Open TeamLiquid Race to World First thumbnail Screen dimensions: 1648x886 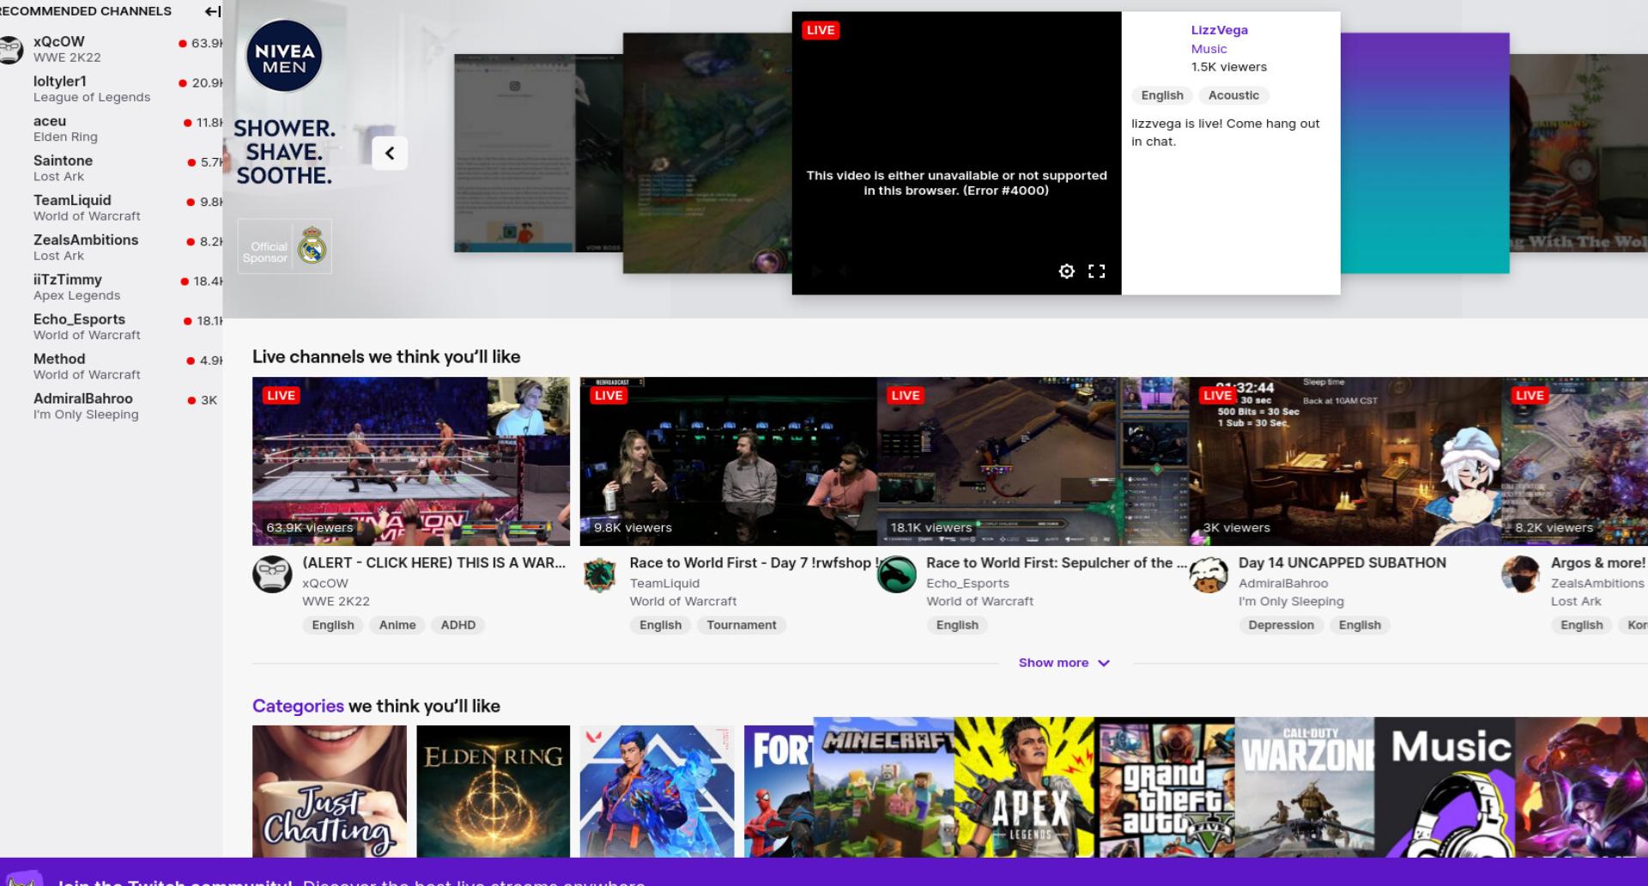click(x=729, y=461)
